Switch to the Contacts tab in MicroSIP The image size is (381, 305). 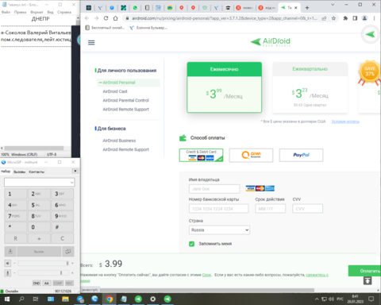(37, 172)
